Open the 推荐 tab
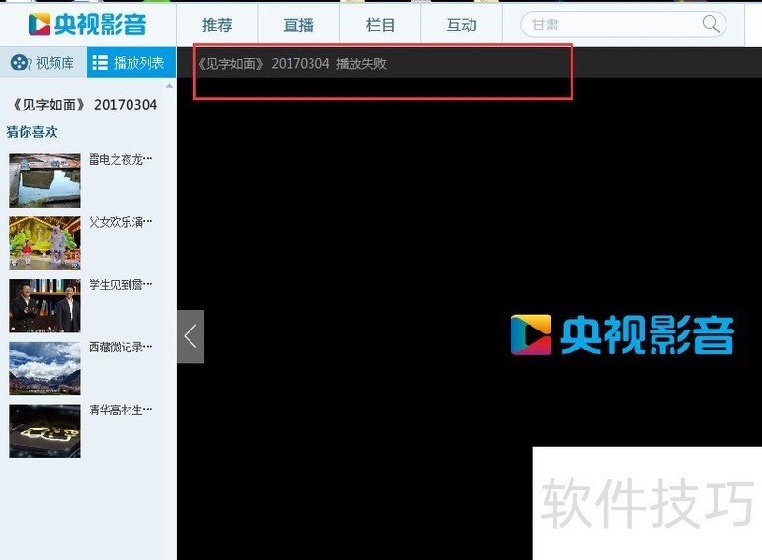Image resolution: width=762 pixels, height=560 pixels. pos(217,25)
